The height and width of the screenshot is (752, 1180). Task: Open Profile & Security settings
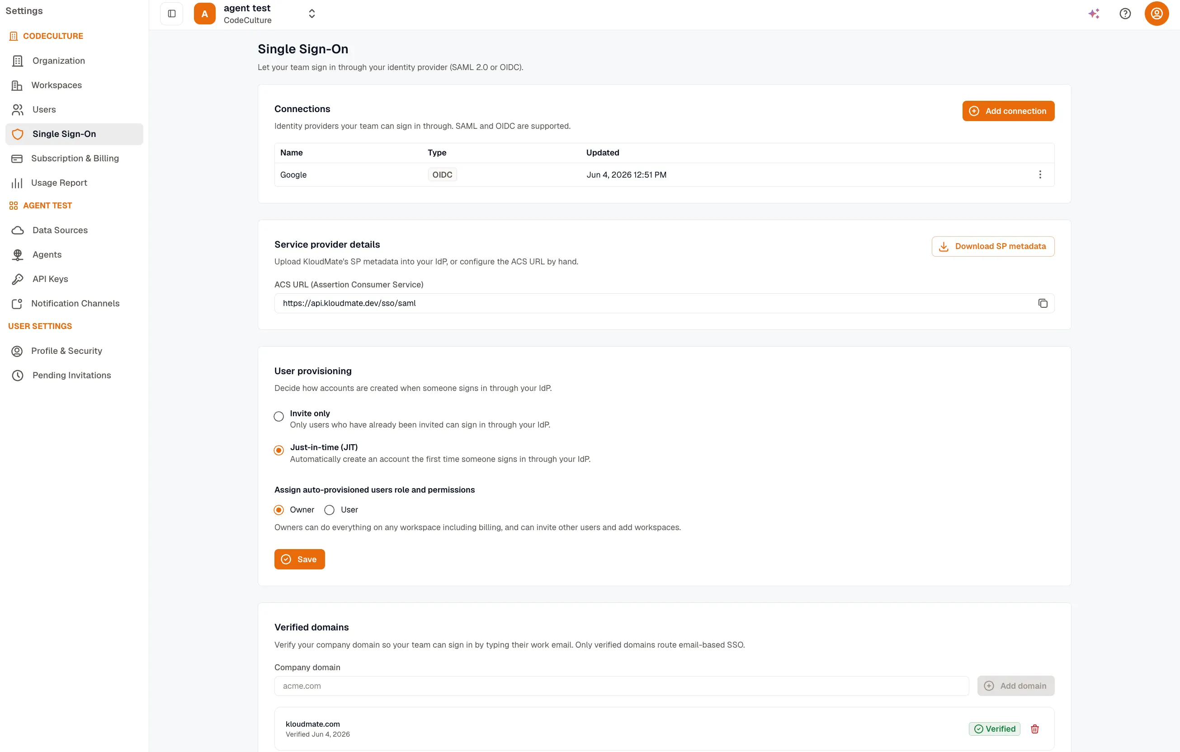75,351
